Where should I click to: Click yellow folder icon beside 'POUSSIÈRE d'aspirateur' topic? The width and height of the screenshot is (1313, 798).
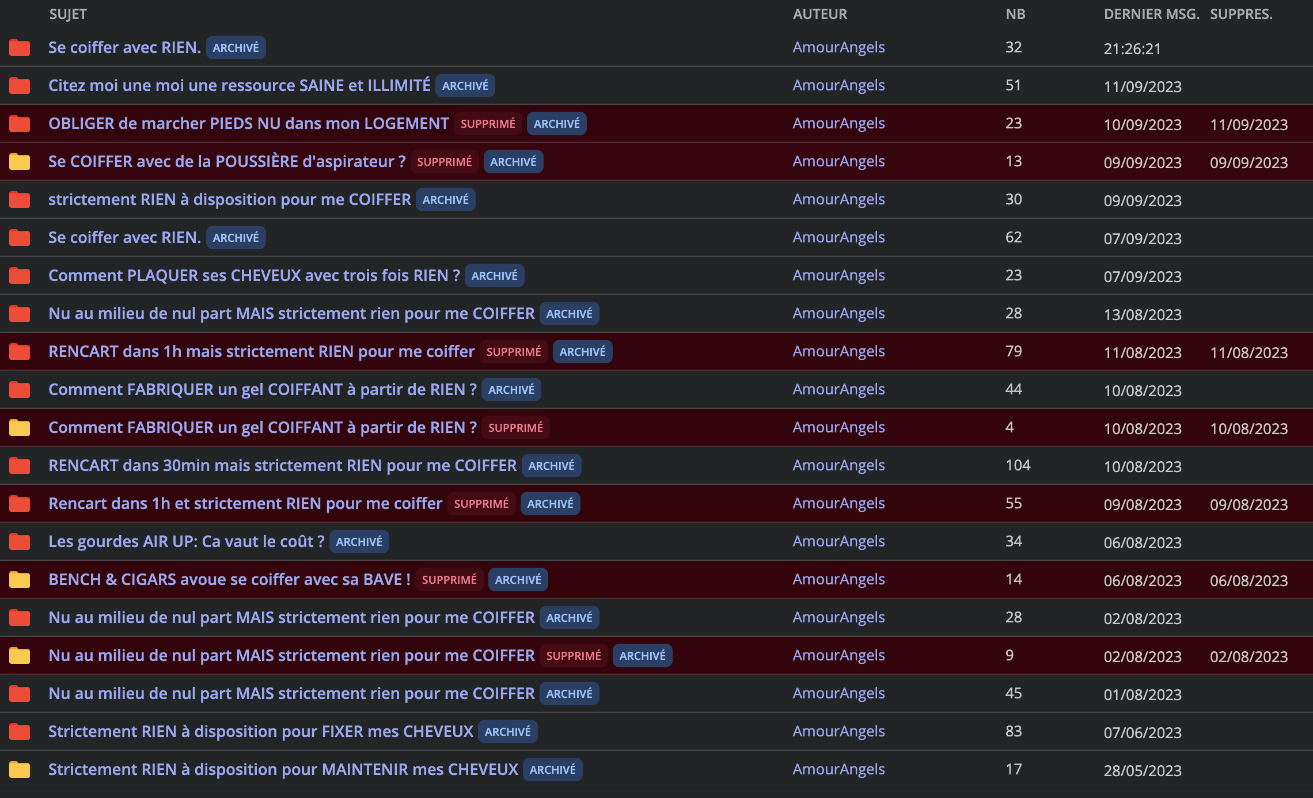(20, 162)
